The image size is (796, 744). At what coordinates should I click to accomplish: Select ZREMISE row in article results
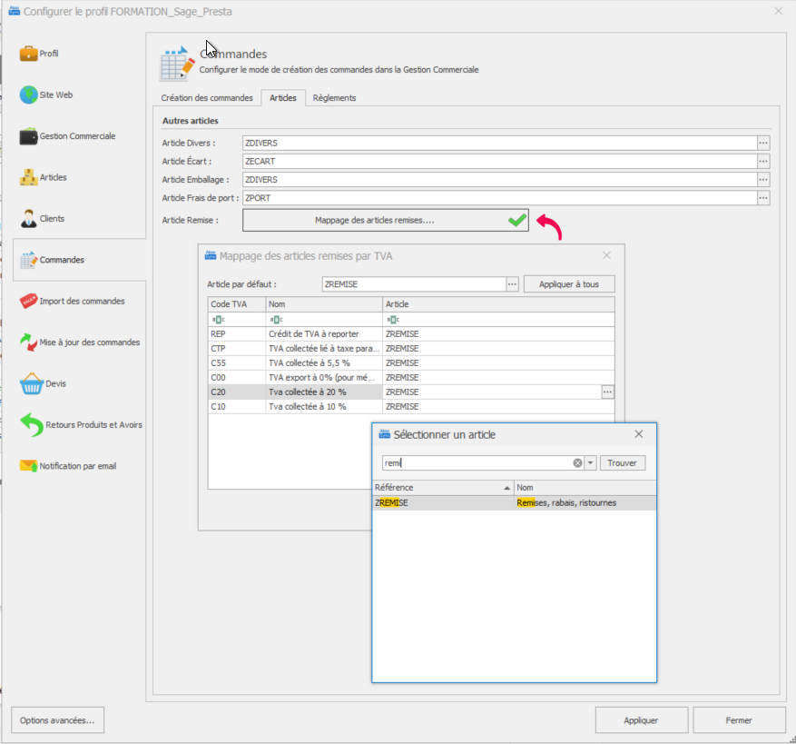(443, 502)
